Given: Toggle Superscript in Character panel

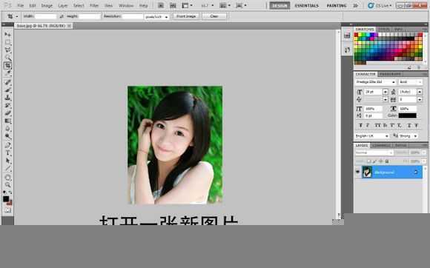Looking at the screenshot, I should point(392,125).
